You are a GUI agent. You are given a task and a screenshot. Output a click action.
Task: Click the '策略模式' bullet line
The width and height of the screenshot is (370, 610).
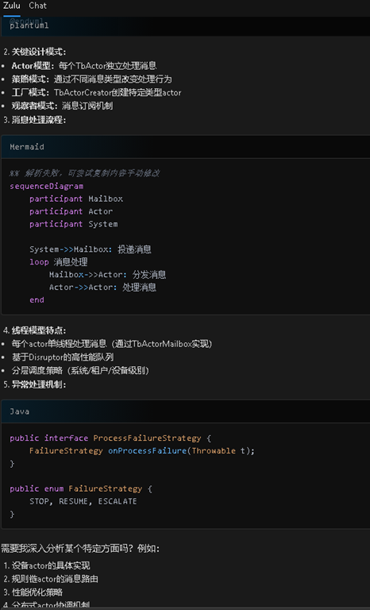pyautogui.click(x=91, y=79)
